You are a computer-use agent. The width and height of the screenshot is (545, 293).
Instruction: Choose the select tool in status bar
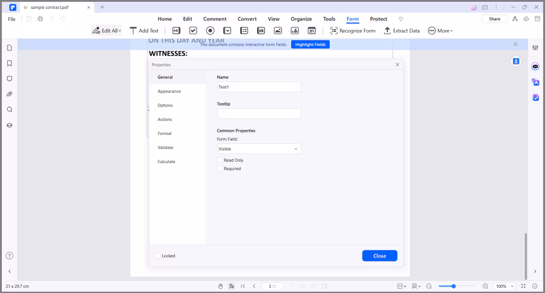point(232,286)
